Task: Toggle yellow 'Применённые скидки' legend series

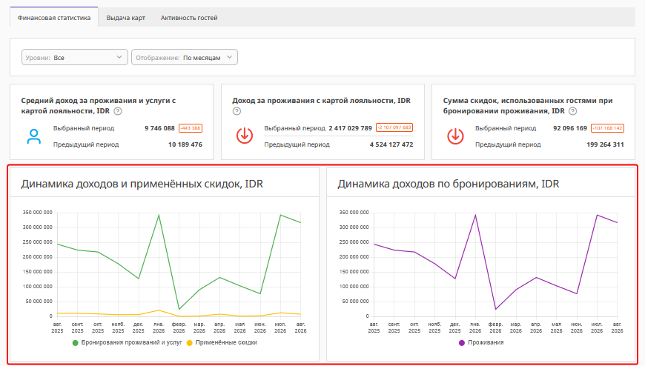Action: (222, 342)
